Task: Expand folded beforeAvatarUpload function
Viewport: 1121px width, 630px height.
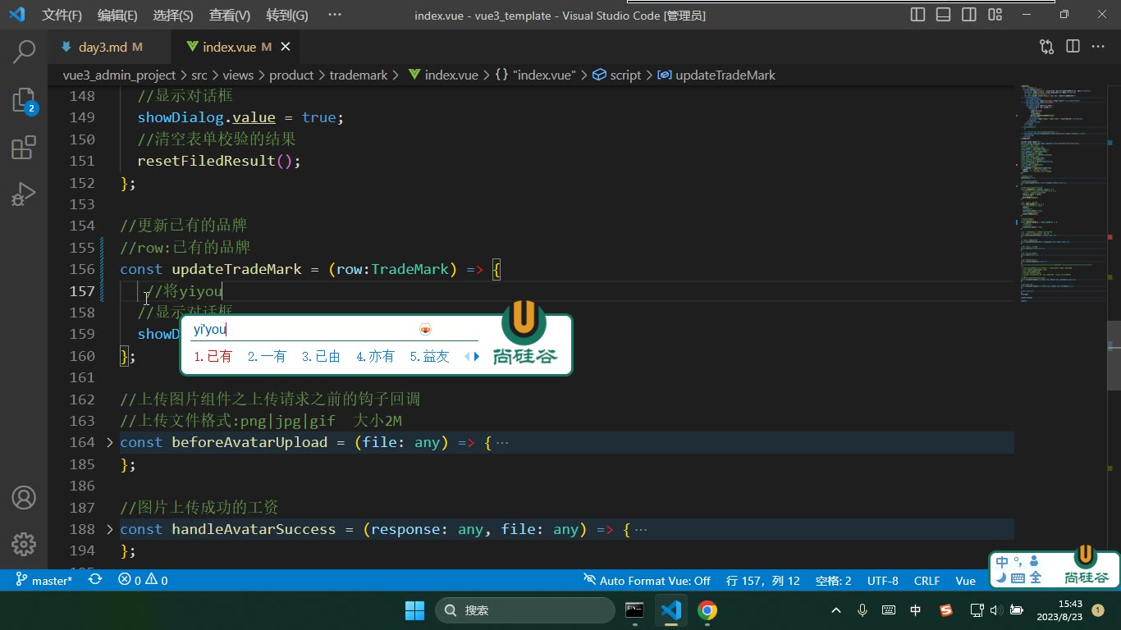Action: (110, 442)
